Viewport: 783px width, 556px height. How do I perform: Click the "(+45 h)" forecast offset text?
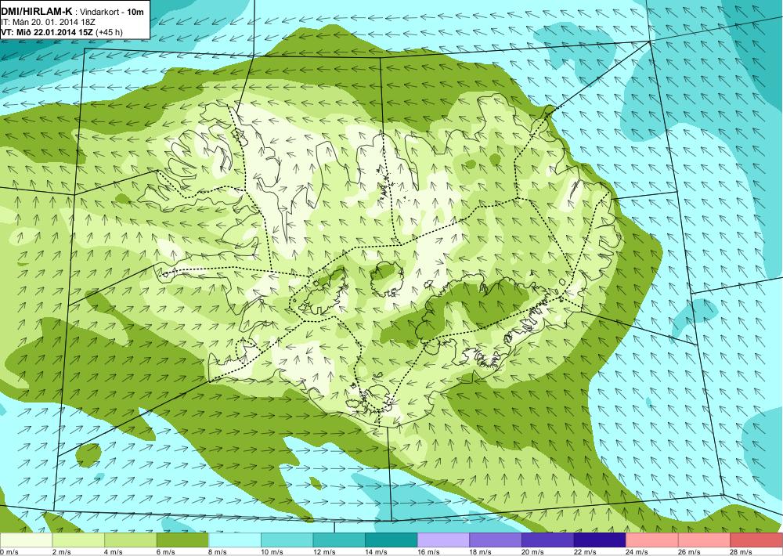pos(109,32)
